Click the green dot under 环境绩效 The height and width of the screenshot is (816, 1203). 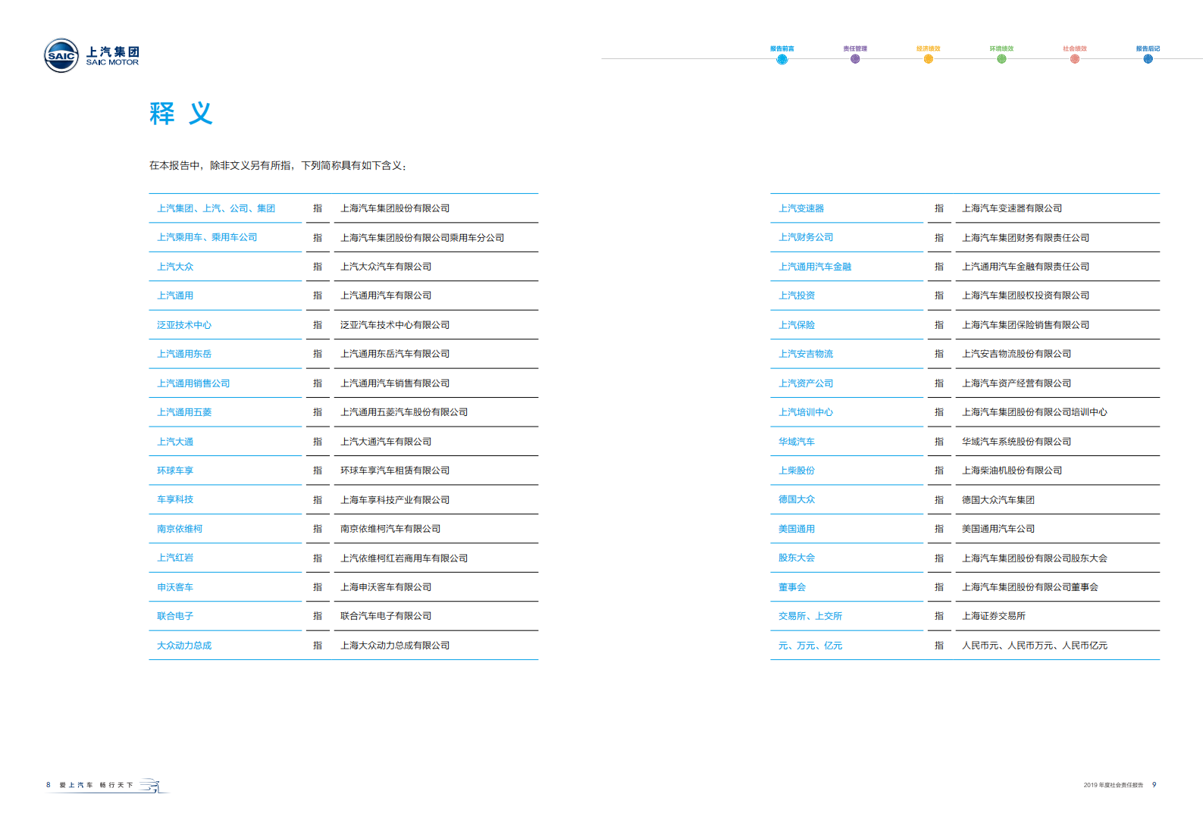[x=1001, y=59]
